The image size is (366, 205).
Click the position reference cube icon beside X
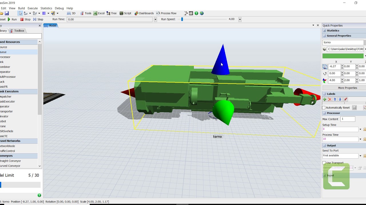coord(325,67)
